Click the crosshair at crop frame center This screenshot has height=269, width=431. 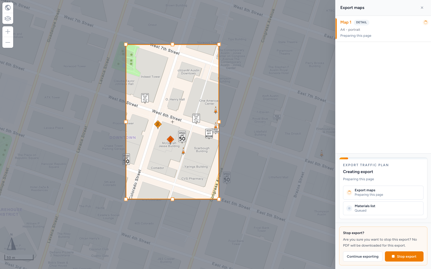click(x=172, y=122)
